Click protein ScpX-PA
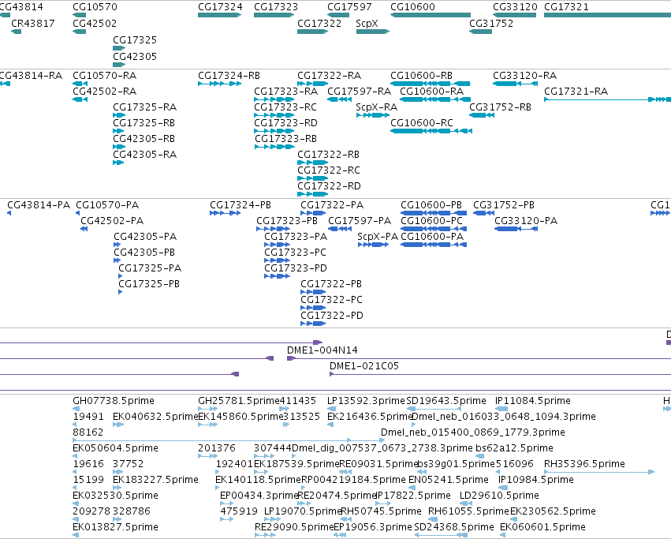671x539 pixels. (x=378, y=237)
